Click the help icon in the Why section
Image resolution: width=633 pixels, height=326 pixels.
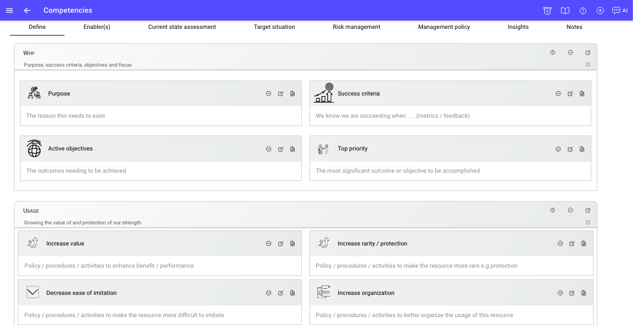(552, 53)
